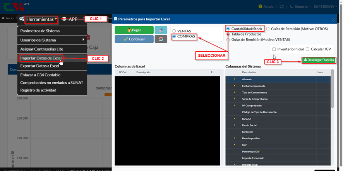The image size is (343, 171).
Task: Click the Continuar button
Action: [x=134, y=39]
